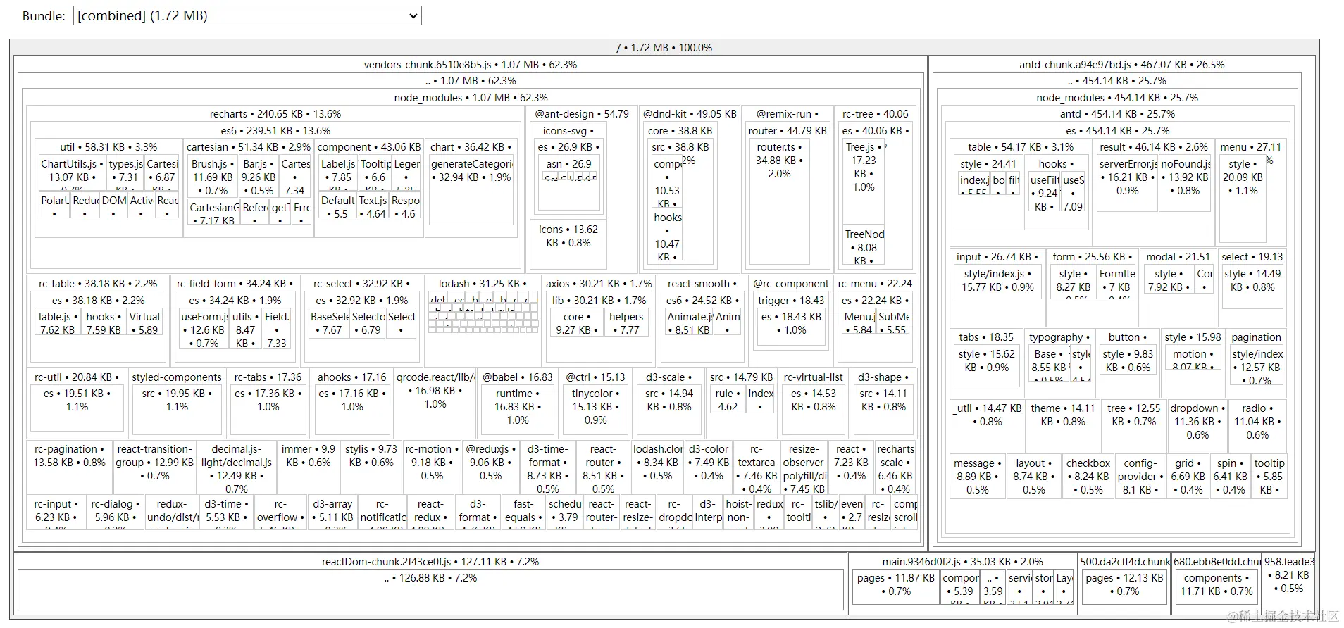Viewport: 1344px width, 628px height.
Task: Open the util 58.31 KB block
Action: click(x=108, y=146)
